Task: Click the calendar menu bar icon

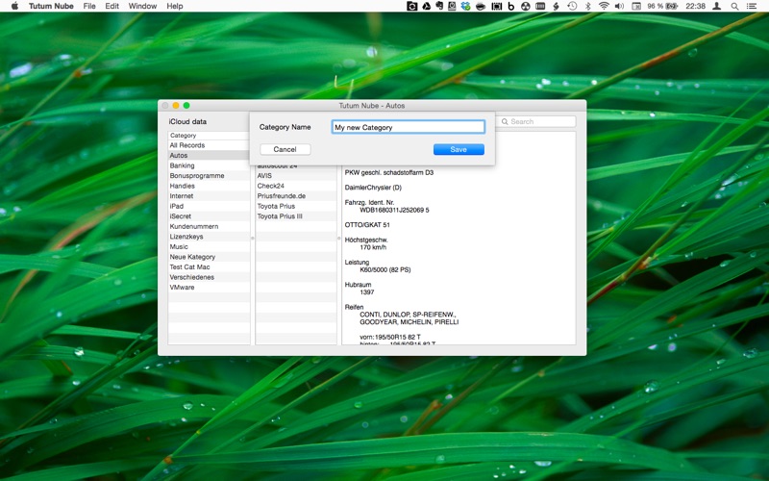Action: 635,6
